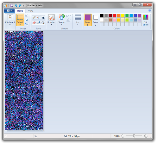The image size is (157, 143).
Task: Open Edit colors dialog
Action: pyautogui.click(x=146, y=20)
